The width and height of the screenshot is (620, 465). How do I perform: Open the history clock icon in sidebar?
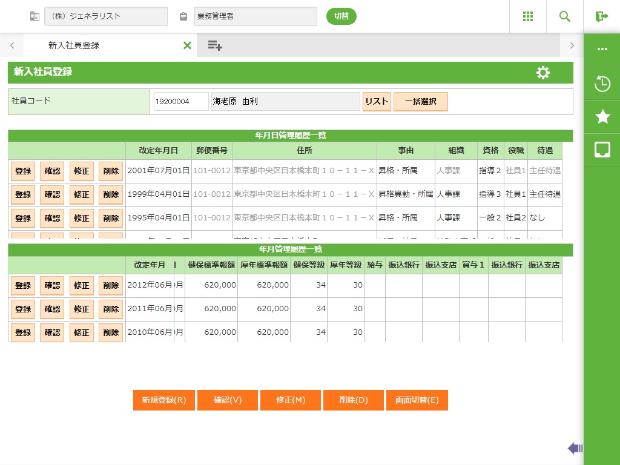coord(602,84)
